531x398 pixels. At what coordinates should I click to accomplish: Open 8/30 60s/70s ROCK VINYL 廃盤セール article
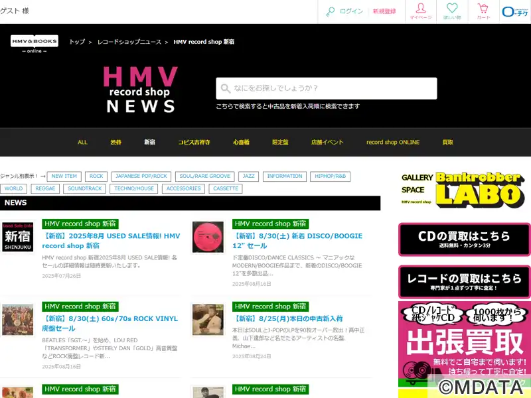coord(110,324)
